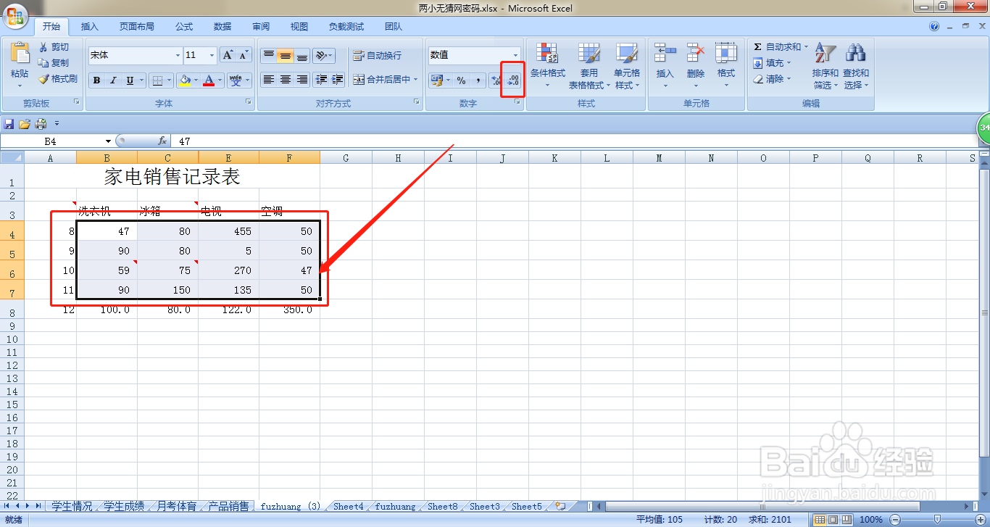Toggle bold formatting
The width and height of the screenshot is (990, 527).
coord(96,80)
